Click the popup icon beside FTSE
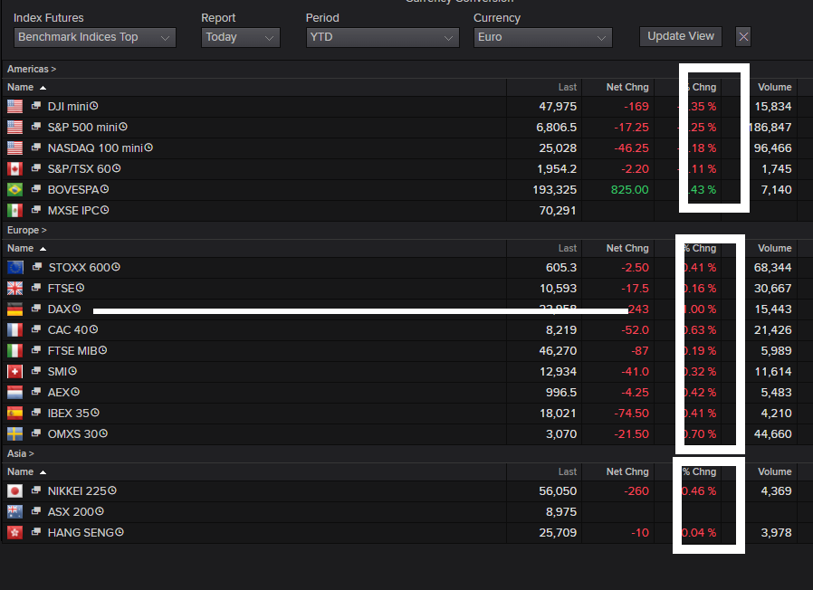This screenshot has height=590, width=813. [x=36, y=287]
